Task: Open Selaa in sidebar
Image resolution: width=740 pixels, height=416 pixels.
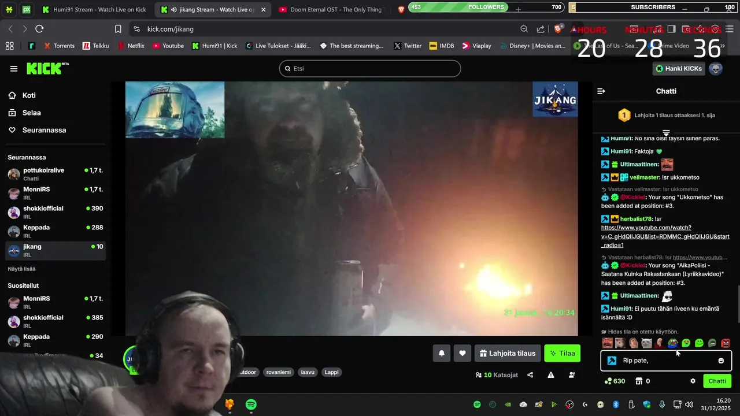Action: [x=55, y=113]
